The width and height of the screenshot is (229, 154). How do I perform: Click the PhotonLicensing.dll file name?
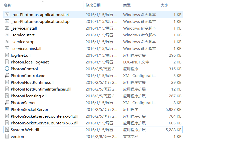pos(29,96)
